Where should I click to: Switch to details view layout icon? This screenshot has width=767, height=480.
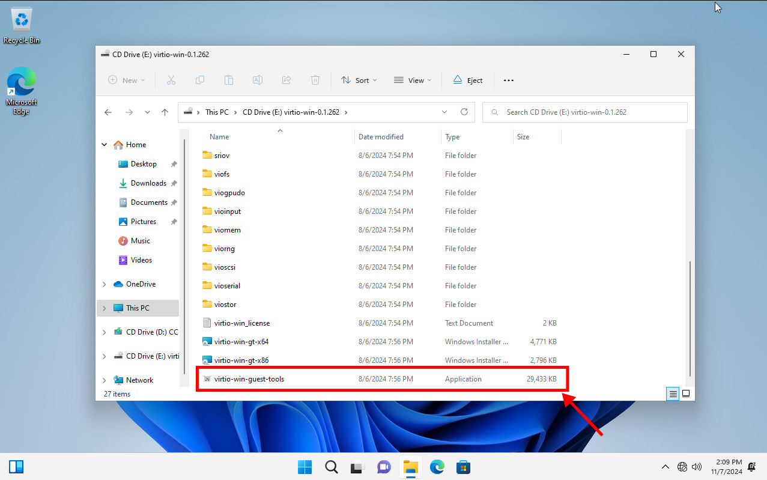[x=673, y=393]
